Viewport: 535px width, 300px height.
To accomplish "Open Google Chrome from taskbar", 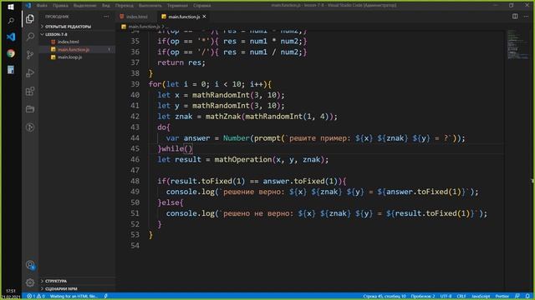I will pos(11,53).
